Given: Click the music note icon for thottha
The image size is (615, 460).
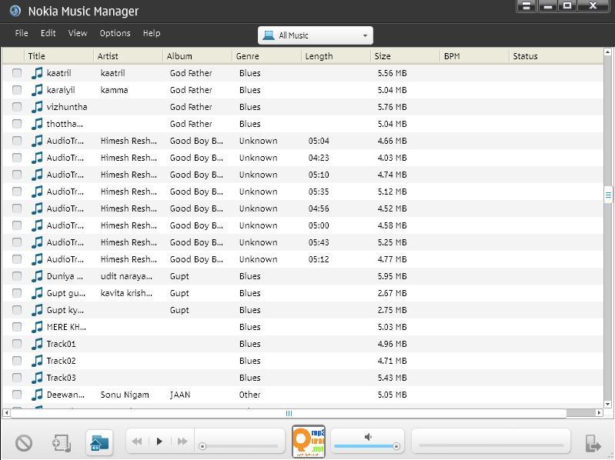Looking at the screenshot, I should (37, 123).
